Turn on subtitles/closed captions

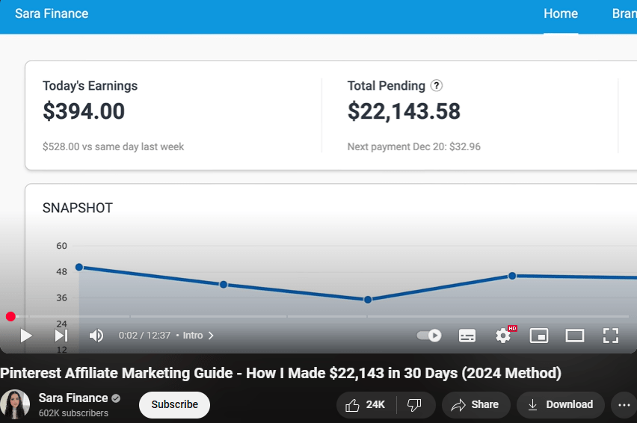pos(467,336)
